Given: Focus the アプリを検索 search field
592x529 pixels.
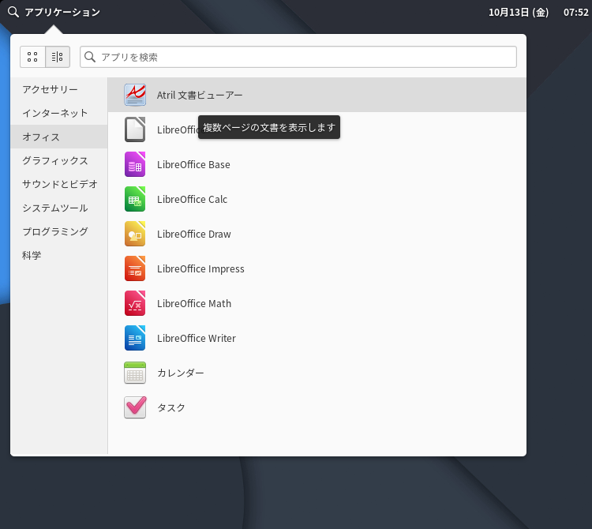Looking at the screenshot, I should click(x=298, y=57).
